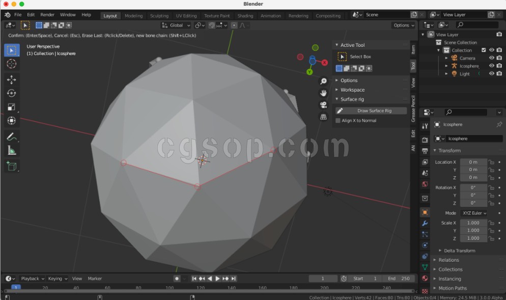This screenshot has height=300, width=506.
Task: Select the Cursor tool in left toolbar
Action: [12, 64]
